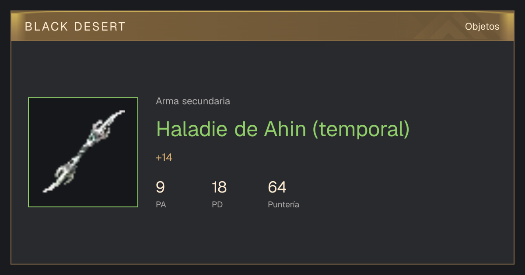Click the Haladie weapon item icon

[x=83, y=152]
